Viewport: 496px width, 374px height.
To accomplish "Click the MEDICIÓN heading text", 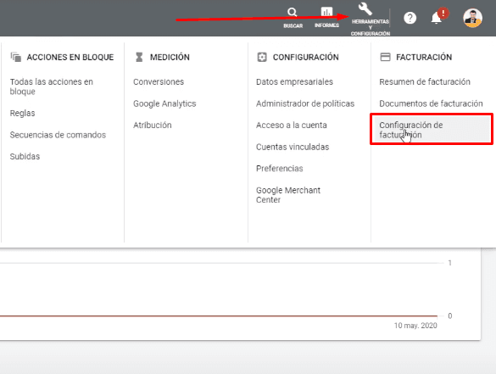I will [x=170, y=58].
